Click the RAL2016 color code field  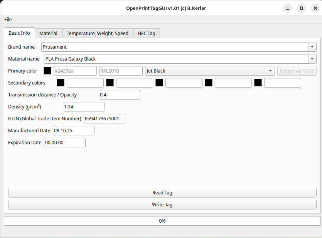[x=121, y=71]
